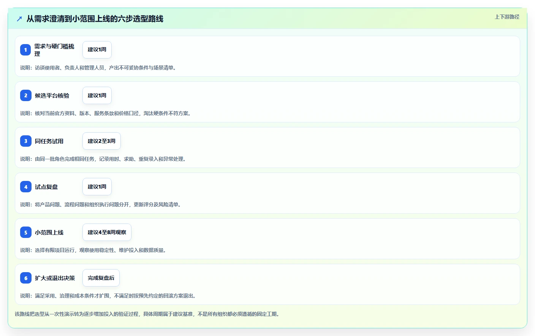535x336 pixels.
Task: Click description starting 满足采用、治理和成本条件
Action: (108, 296)
